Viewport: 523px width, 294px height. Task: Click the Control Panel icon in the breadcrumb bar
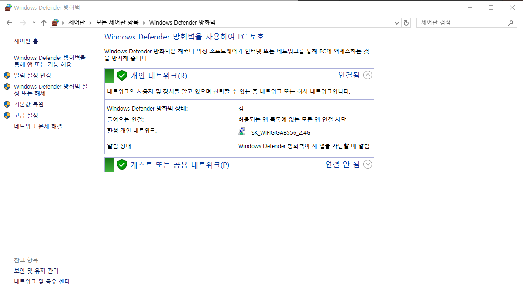pyautogui.click(x=55, y=22)
